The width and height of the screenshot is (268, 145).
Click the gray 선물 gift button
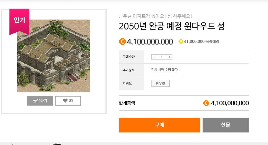pos(226,125)
